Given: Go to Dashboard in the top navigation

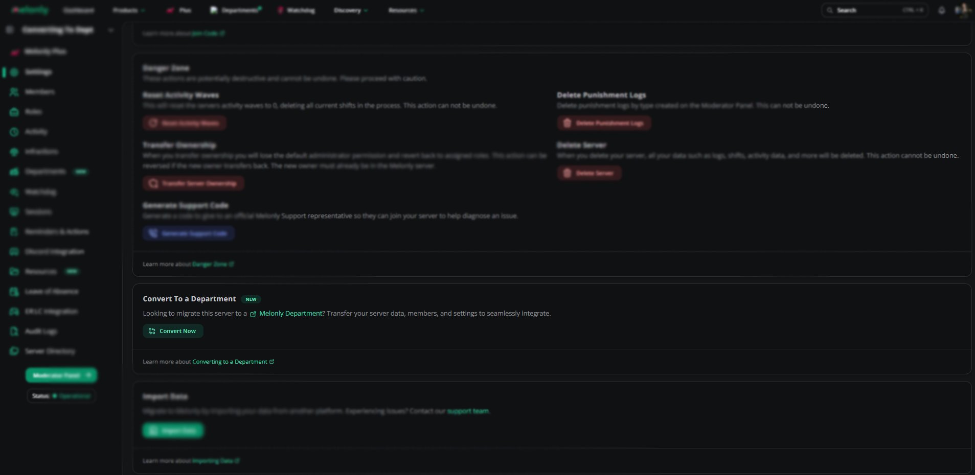Looking at the screenshot, I should tap(78, 10).
